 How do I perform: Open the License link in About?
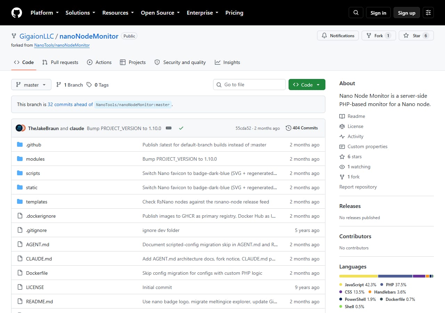(x=351, y=126)
